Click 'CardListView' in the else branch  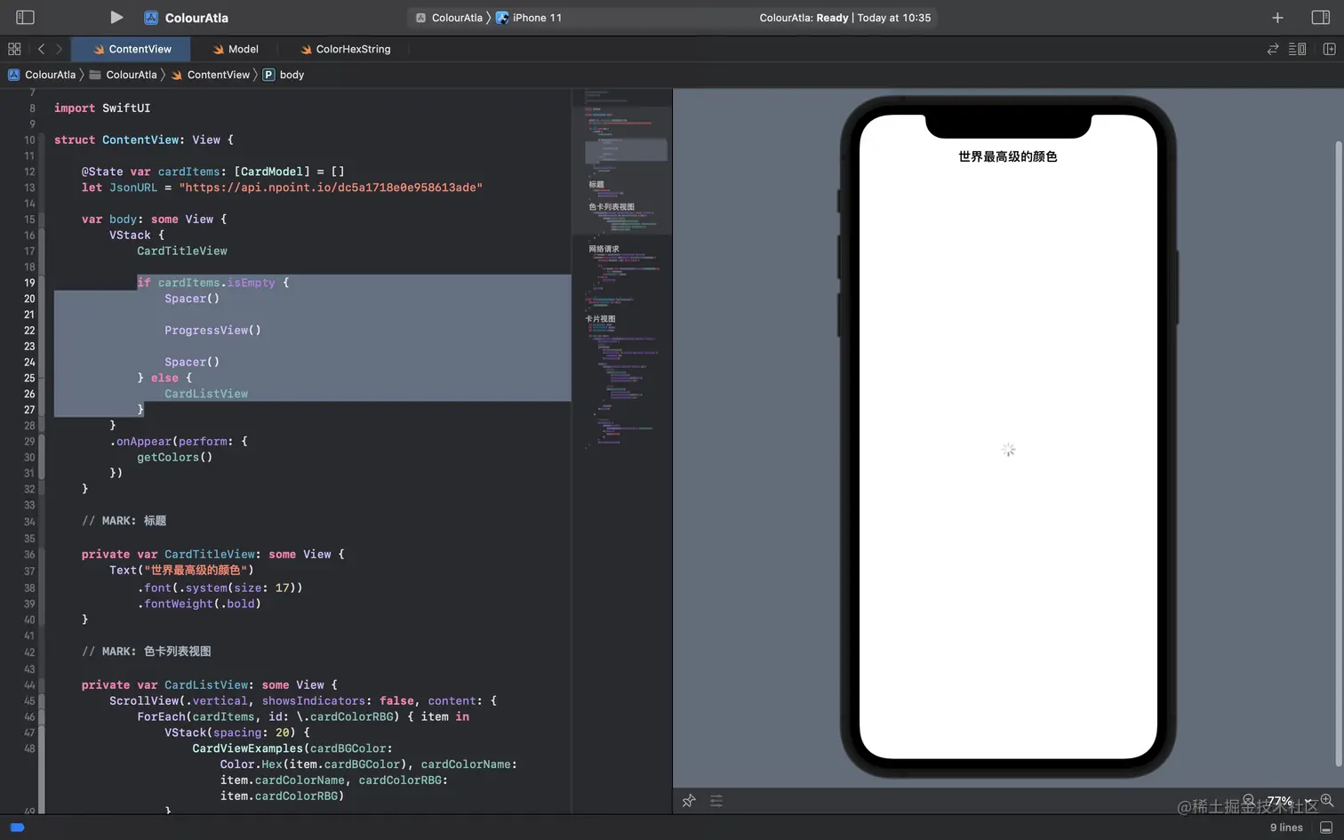tap(206, 394)
